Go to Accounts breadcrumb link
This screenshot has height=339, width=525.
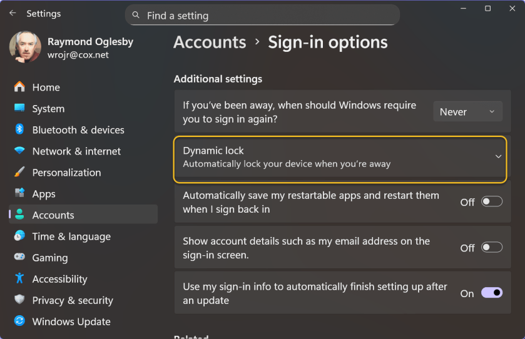point(210,42)
